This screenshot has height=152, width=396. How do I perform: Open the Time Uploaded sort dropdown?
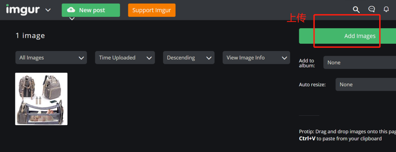(x=125, y=58)
